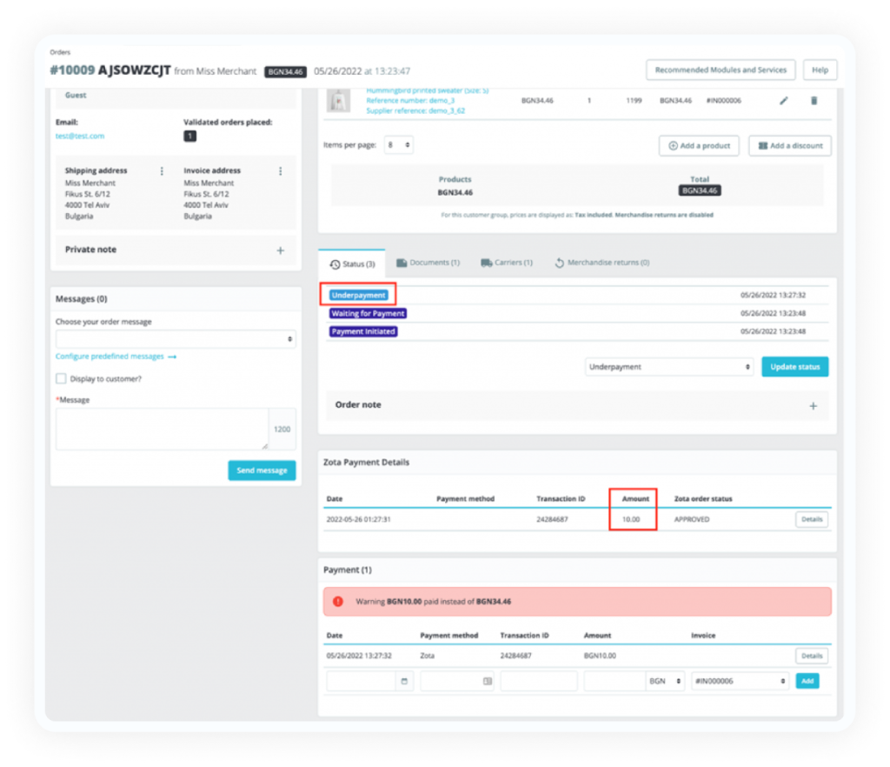Image resolution: width=890 pixels, height=767 pixels.
Task: Expand Order note with plus icon
Action: pyautogui.click(x=814, y=406)
